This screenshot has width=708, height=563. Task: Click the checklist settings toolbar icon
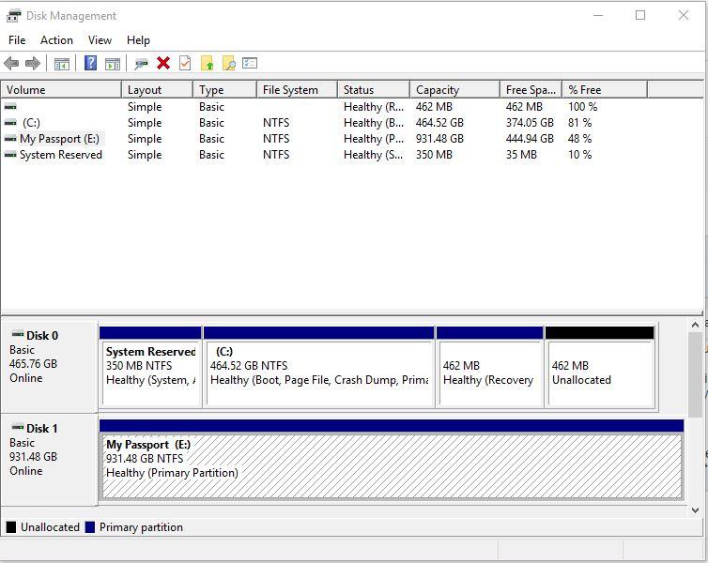[x=250, y=63]
